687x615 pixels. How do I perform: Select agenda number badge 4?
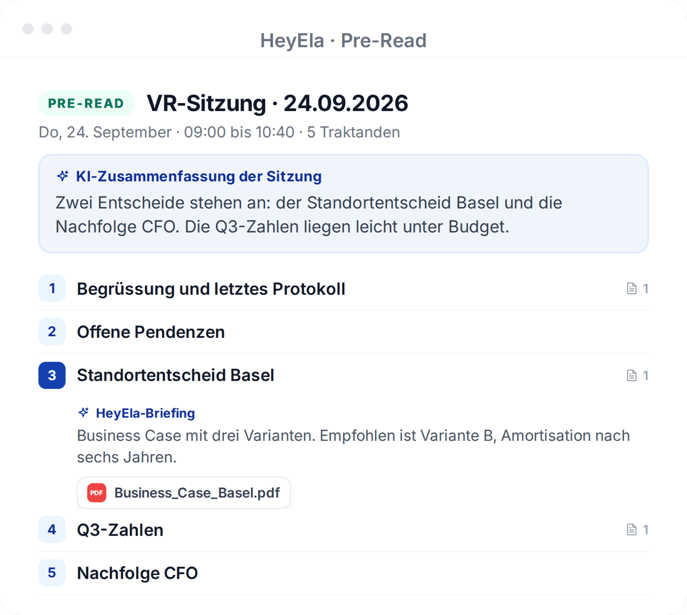52,530
